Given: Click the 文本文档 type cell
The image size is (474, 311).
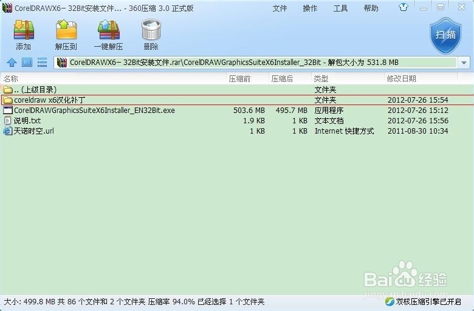Looking at the screenshot, I should tap(329, 121).
